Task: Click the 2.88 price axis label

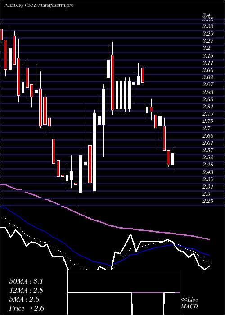Action: pyautogui.click(x=208, y=99)
